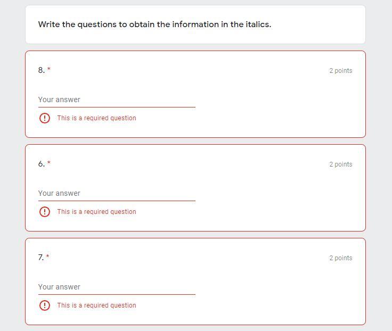Viewport: 392px width, 331px height.
Task: Click the "2 points" label on question 6
Action: click(340, 164)
